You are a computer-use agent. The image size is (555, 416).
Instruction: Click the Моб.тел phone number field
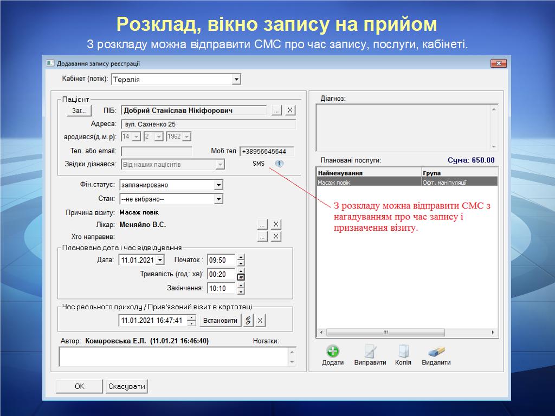(267, 152)
